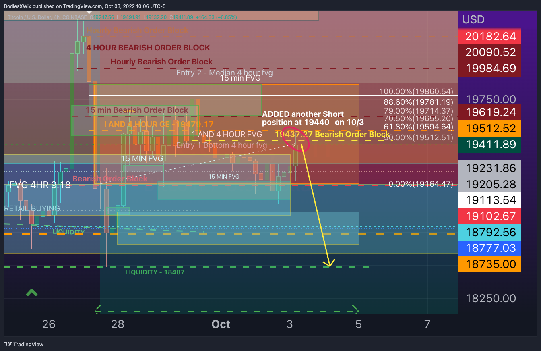Image resolution: width=541 pixels, height=351 pixels.
Task: Click the FVG 4HR 9.18 label
Action: (40, 185)
